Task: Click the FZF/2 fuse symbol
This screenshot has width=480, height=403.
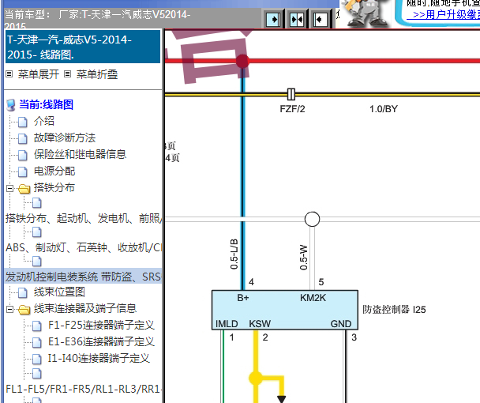Action: [x=291, y=94]
